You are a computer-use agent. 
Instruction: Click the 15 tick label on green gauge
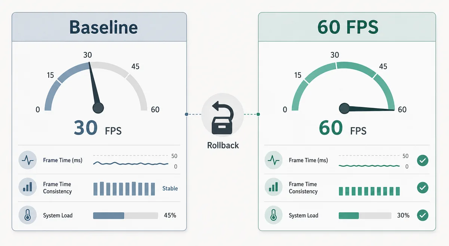point(298,75)
